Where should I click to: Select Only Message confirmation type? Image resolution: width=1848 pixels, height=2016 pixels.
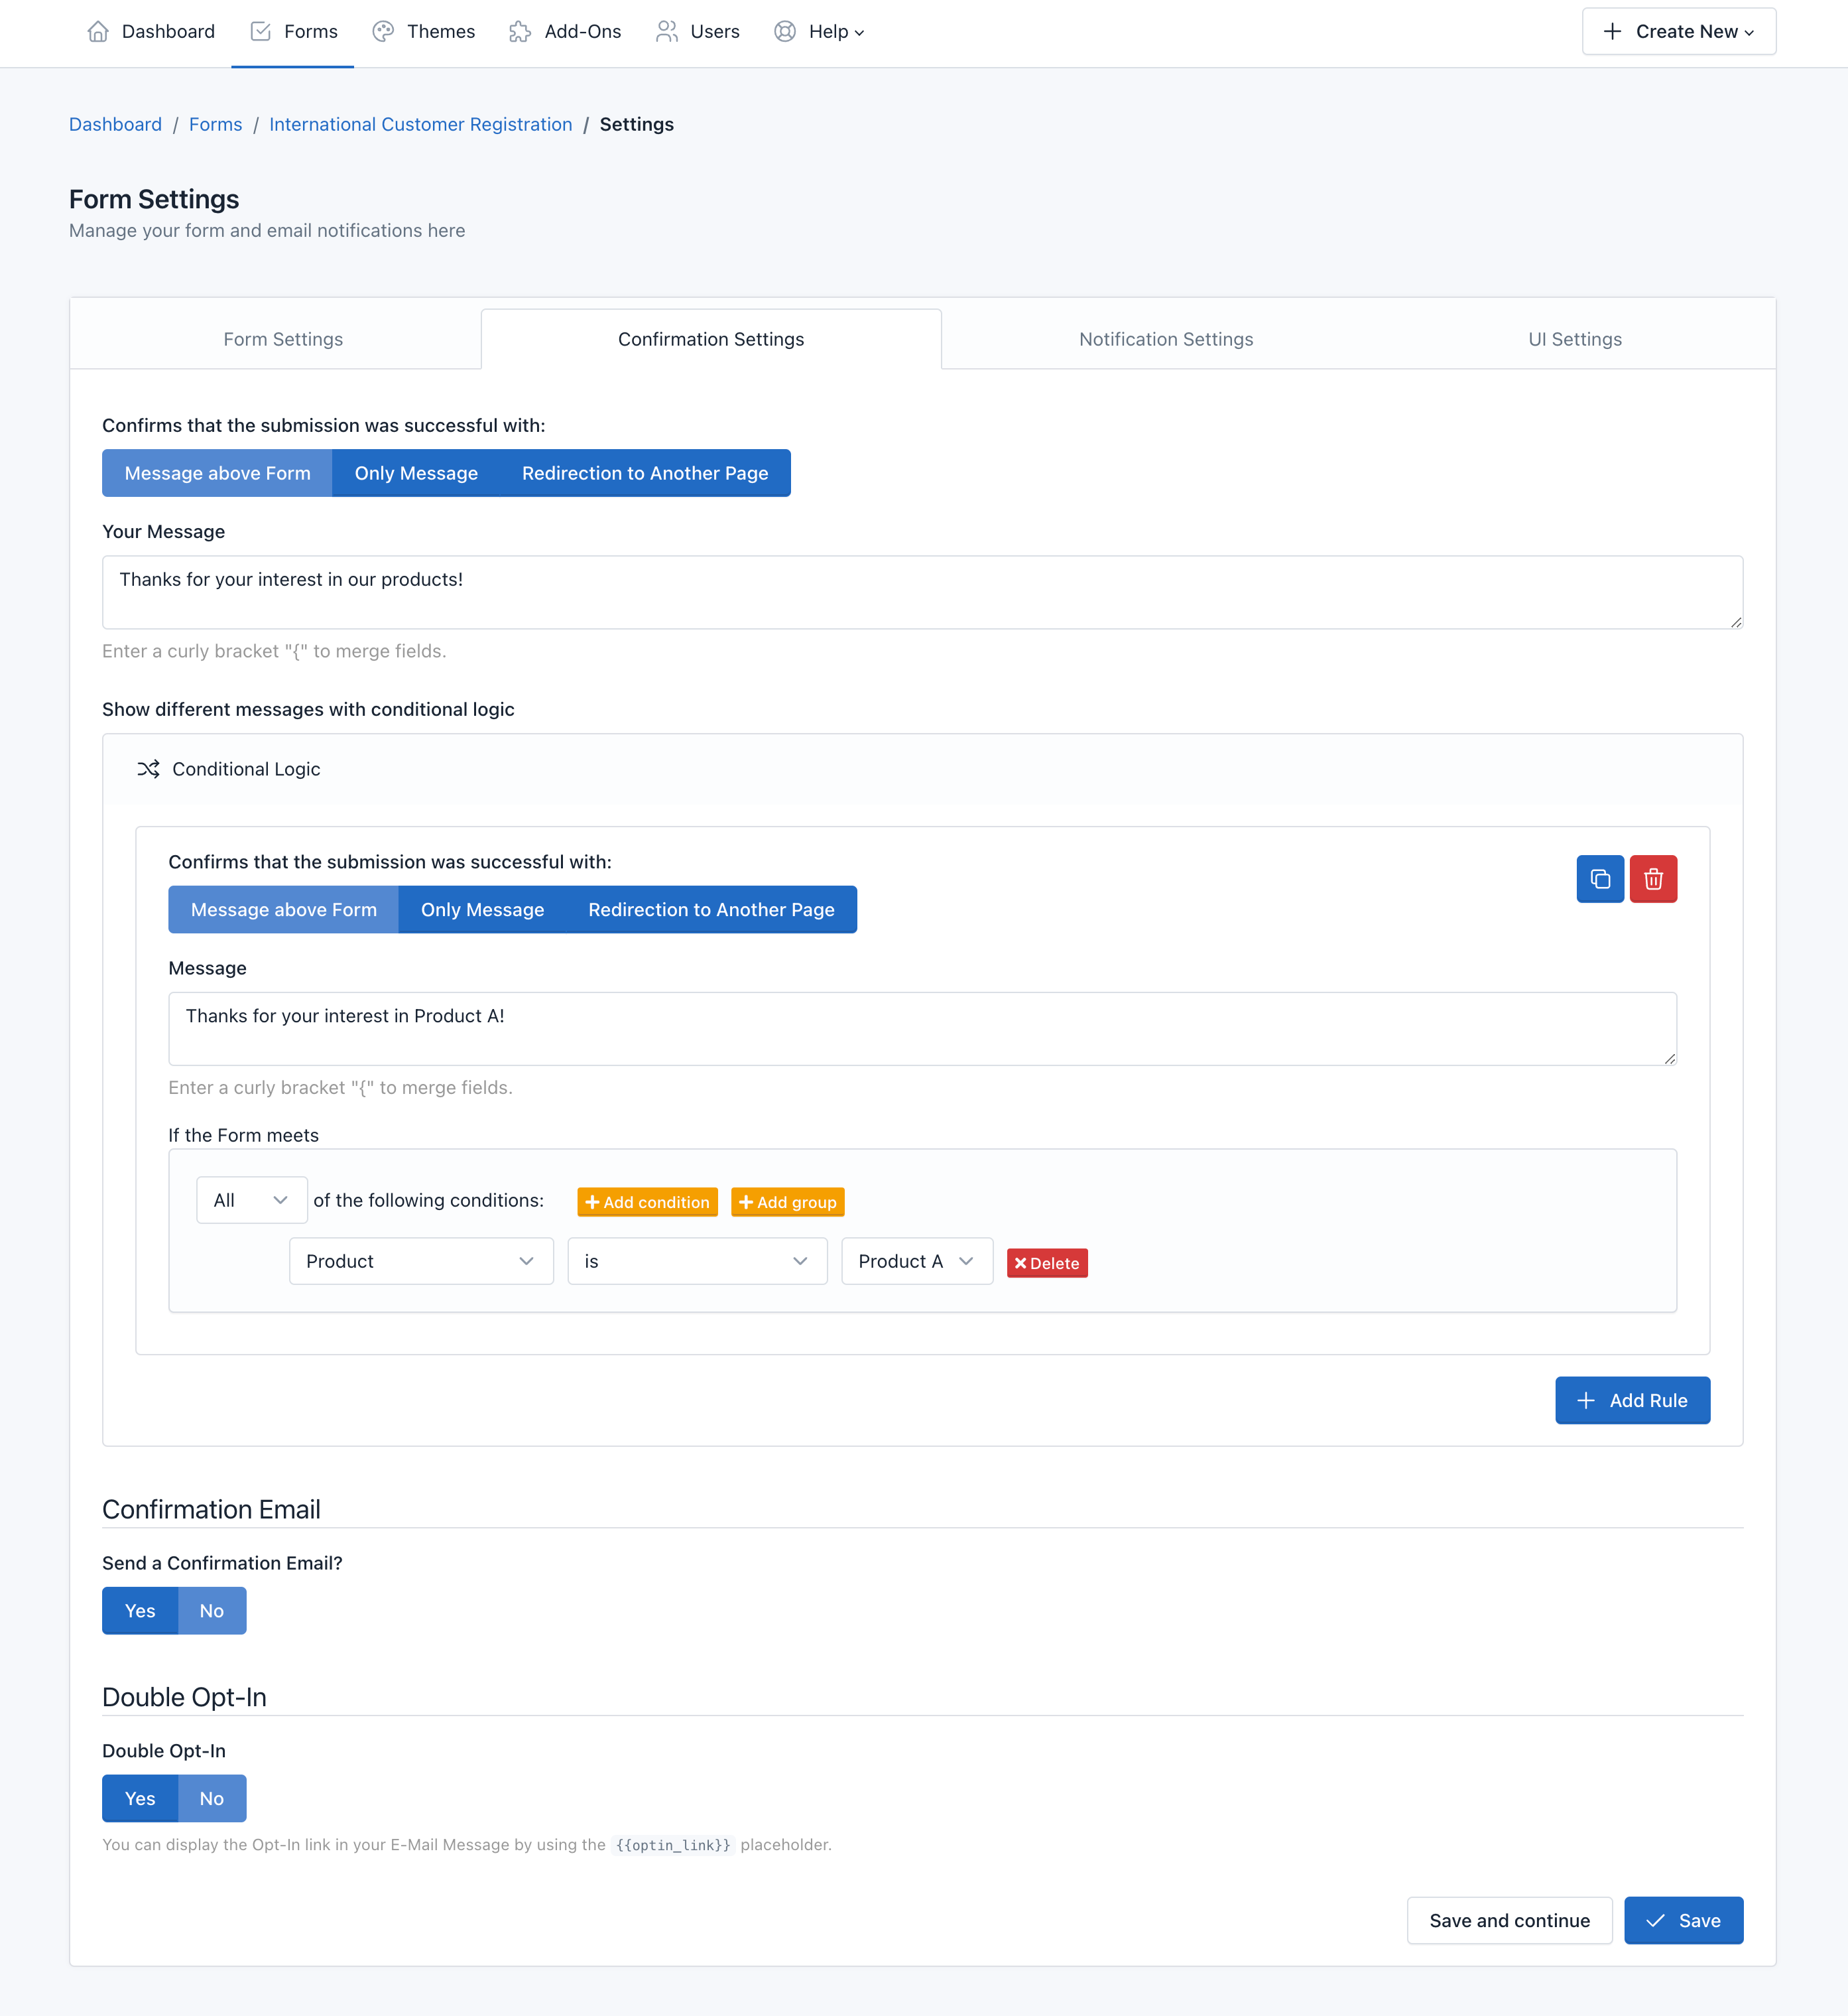coord(416,472)
